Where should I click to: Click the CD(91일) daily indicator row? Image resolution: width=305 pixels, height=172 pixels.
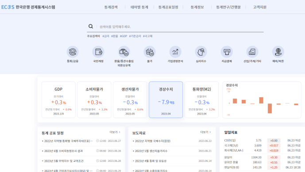[x=262, y=140]
